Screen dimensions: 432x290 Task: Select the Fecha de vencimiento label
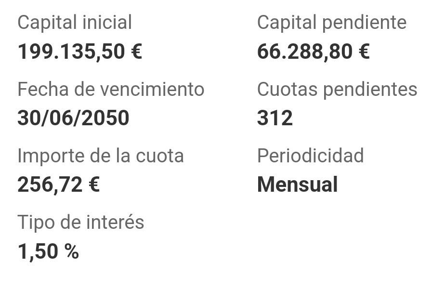coord(111,89)
